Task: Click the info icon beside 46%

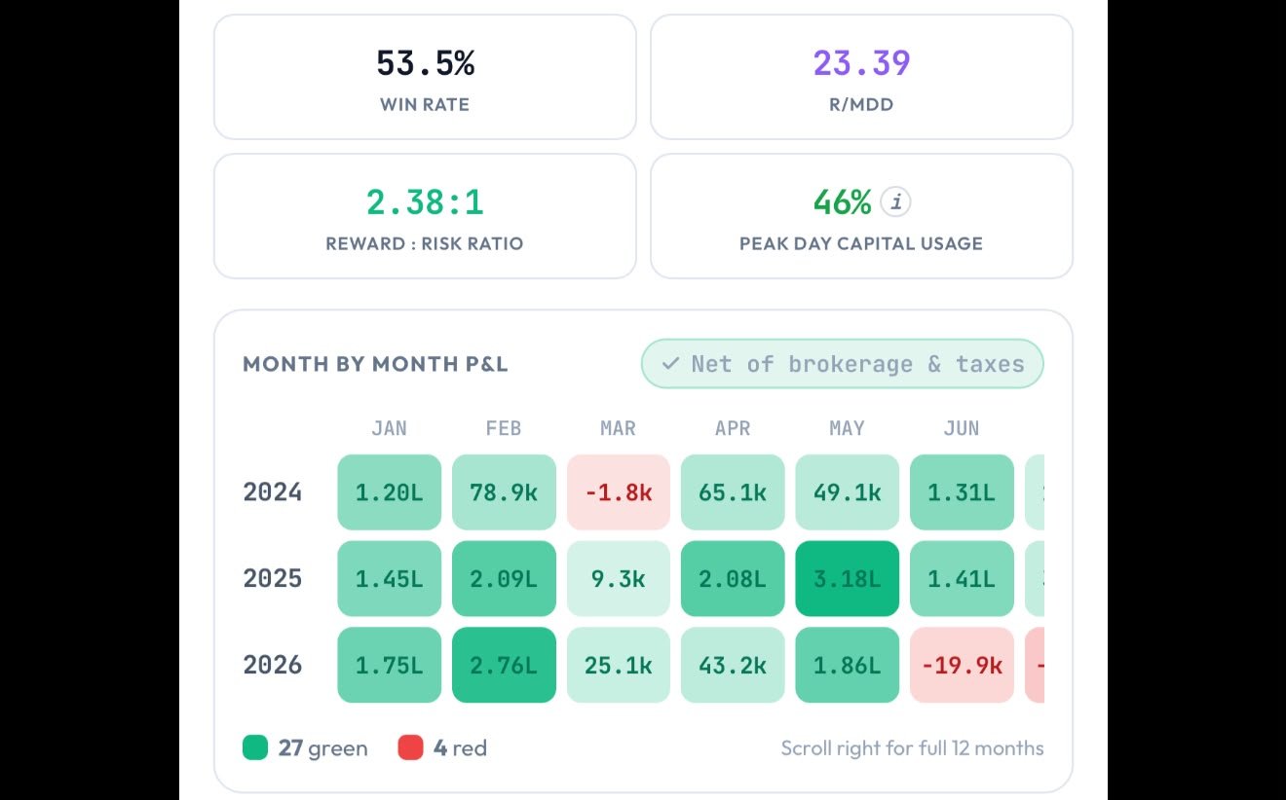Action: (896, 202)
